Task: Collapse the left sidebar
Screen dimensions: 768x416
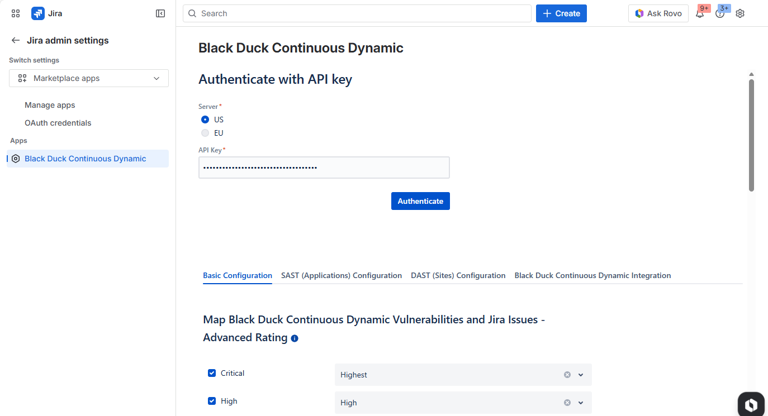Action: point(160,13)
